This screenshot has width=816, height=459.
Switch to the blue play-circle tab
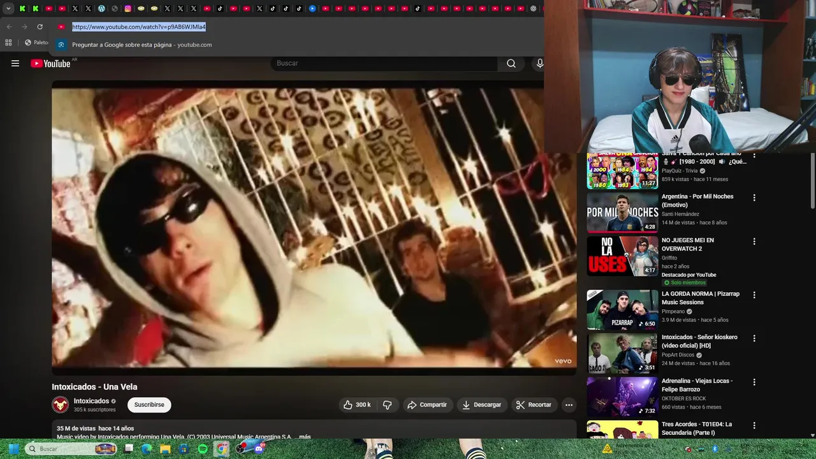(x=312, y=8)
